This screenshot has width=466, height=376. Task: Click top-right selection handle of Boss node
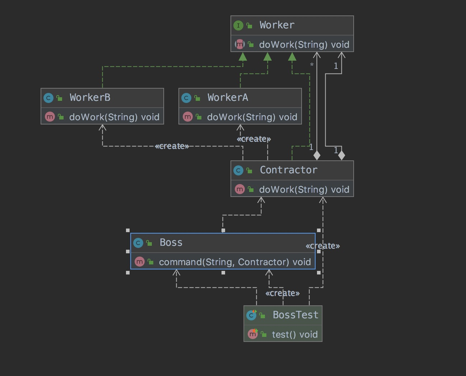(319, 230)
